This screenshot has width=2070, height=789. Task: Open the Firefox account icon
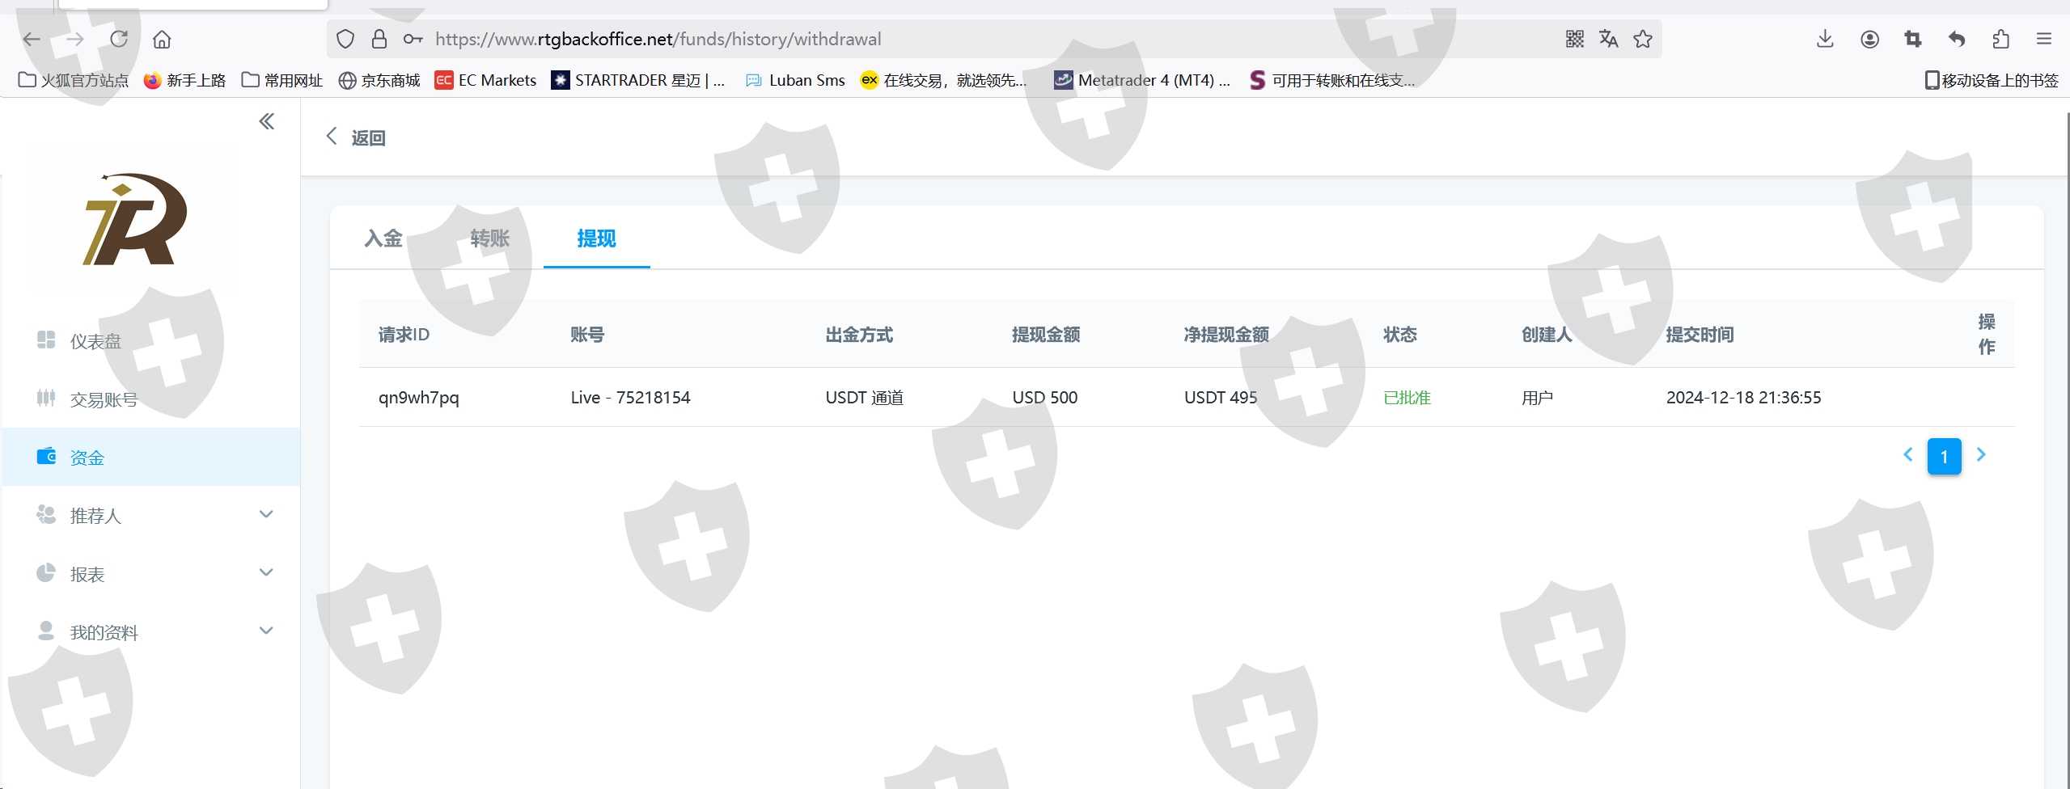pos(1869,39)
